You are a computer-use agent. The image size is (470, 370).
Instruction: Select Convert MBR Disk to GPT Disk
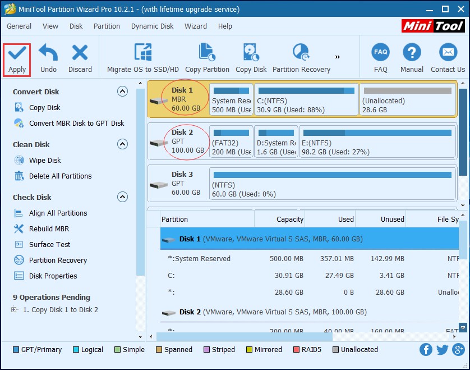coord(69,124)
